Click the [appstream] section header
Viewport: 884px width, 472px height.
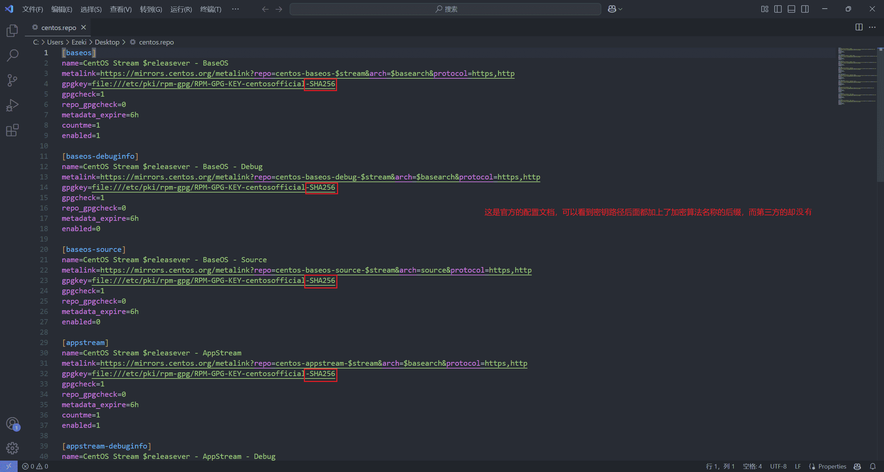85,343
